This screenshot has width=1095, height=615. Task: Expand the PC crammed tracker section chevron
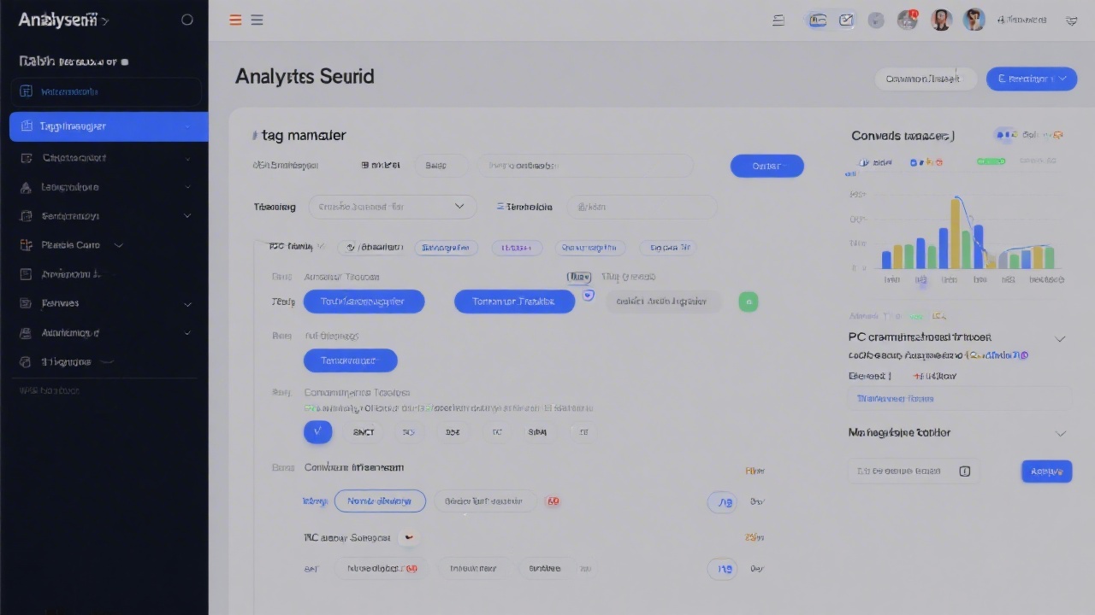[1061, 338]
